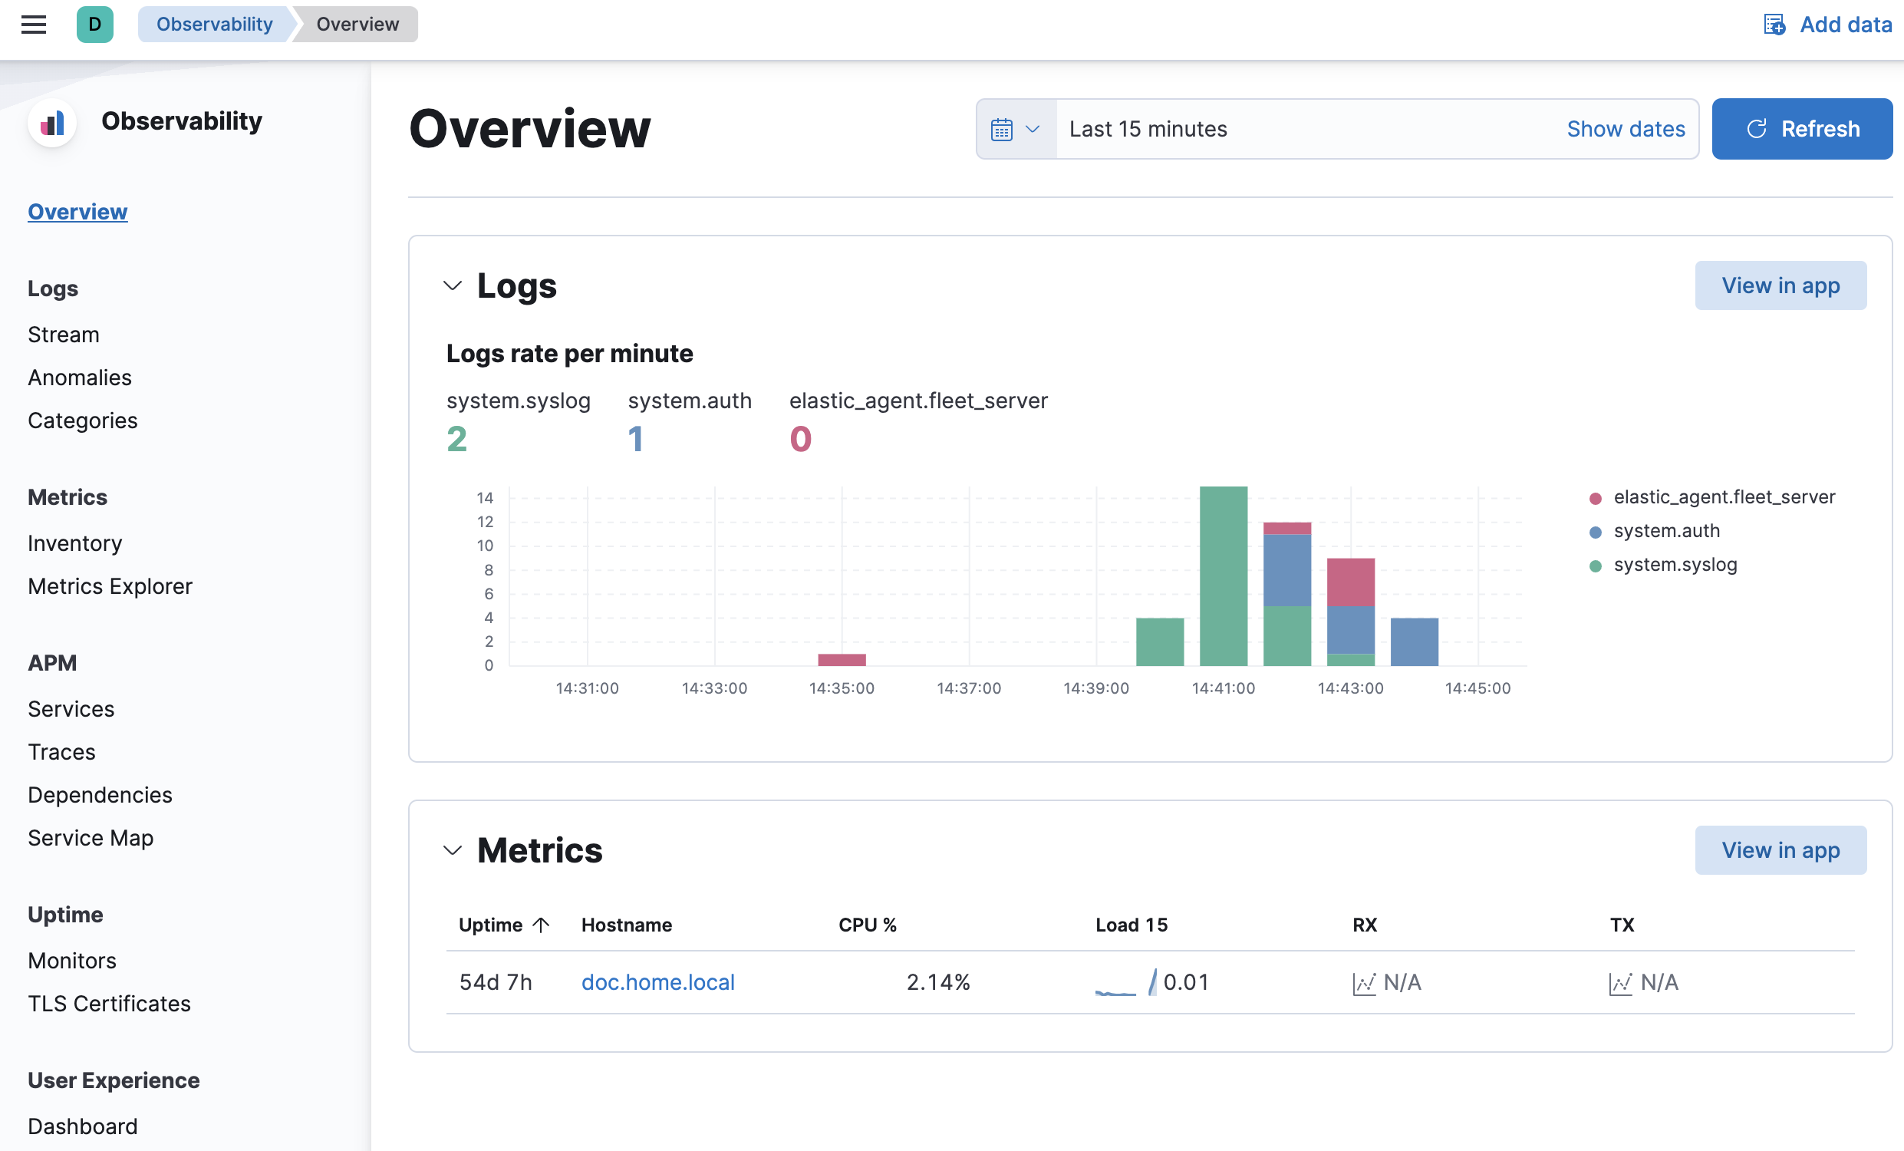Go to Service Map page

pyautogui.click(x=91, y=838)
